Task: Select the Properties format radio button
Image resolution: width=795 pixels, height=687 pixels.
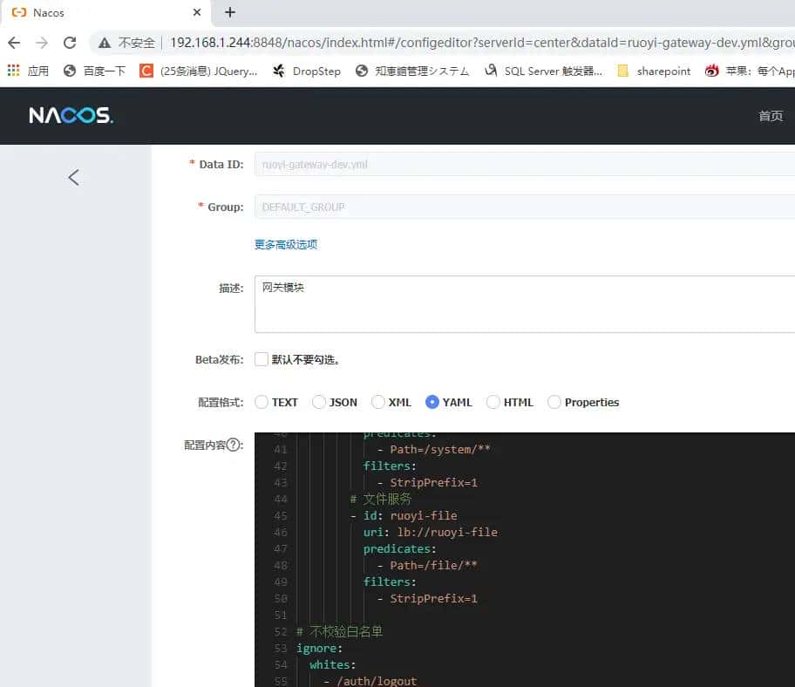Action: coord(554,402)
